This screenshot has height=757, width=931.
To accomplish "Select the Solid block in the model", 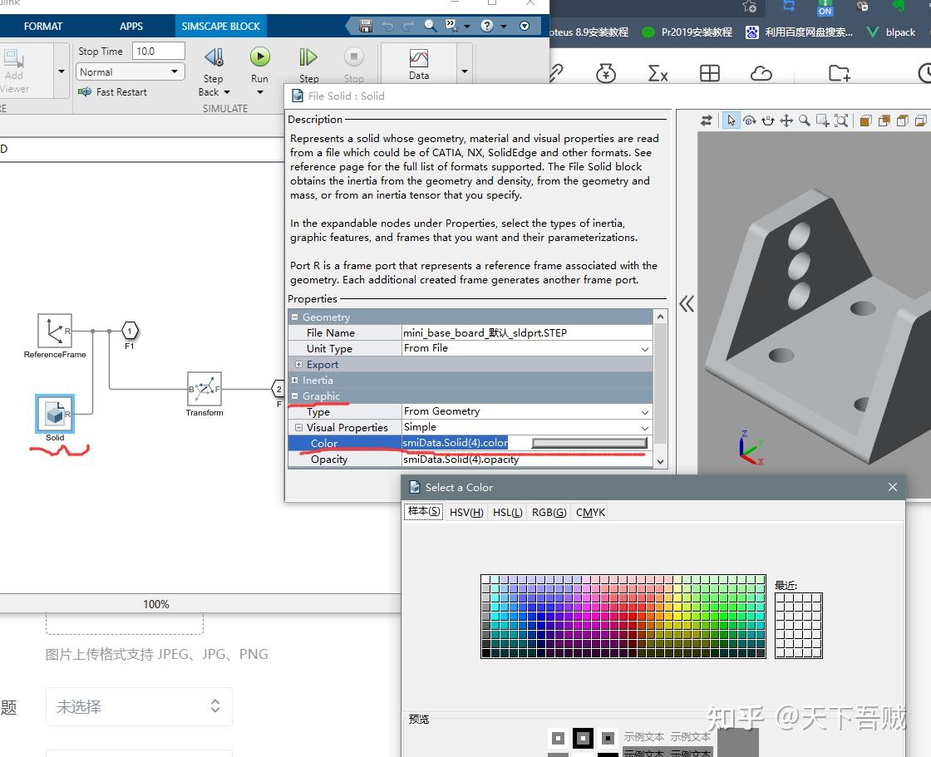I will pyautogui.click(x=55, y=413).
